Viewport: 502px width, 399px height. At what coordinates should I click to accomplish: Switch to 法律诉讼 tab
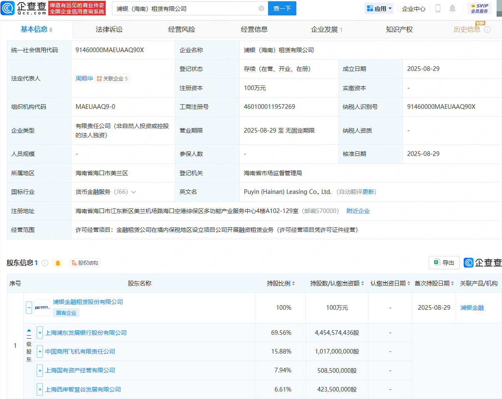point(109,29)
